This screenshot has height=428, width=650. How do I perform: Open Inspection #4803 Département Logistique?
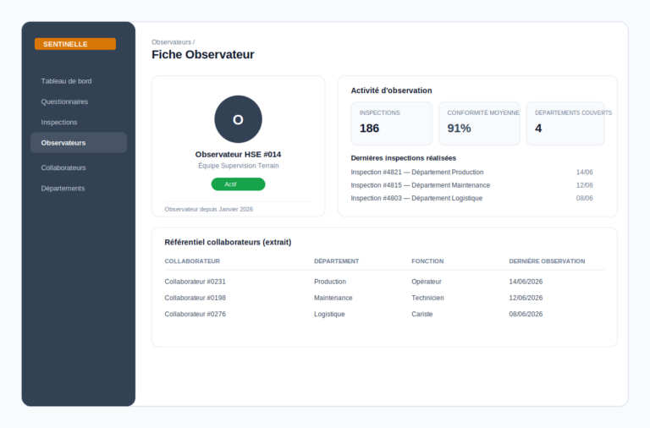(416, 198)
